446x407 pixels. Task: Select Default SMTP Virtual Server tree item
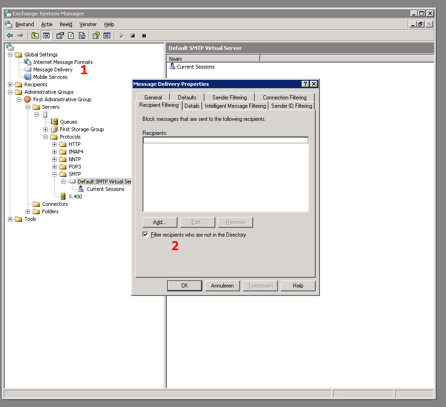pos(104,182)
